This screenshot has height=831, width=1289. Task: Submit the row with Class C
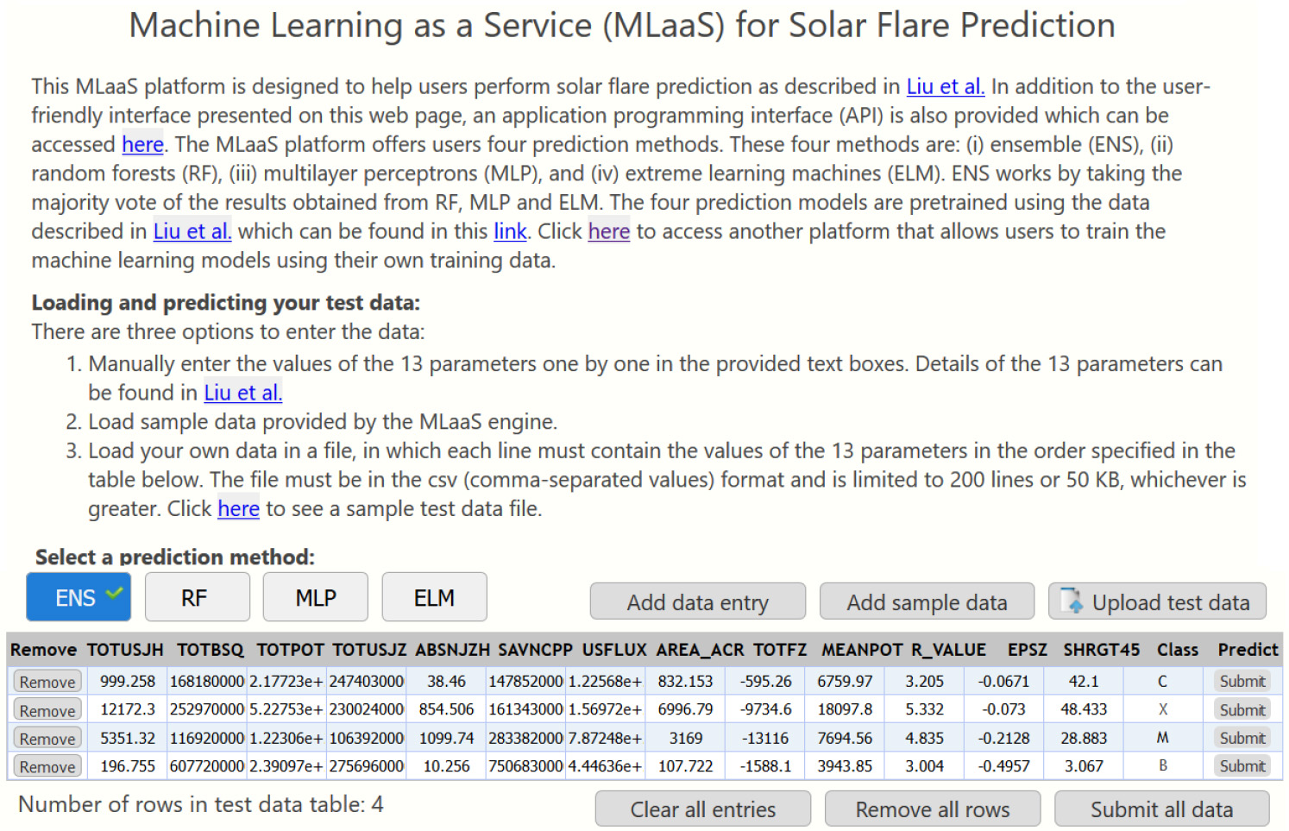[1241, 681]
